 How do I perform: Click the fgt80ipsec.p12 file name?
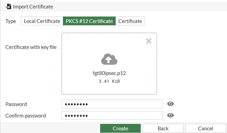(x=109, y=73)
